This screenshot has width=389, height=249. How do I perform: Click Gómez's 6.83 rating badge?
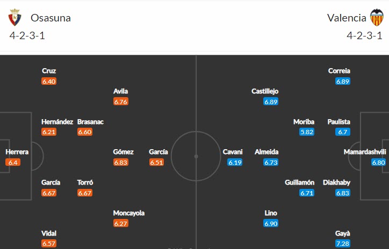[x=121, y=162]
